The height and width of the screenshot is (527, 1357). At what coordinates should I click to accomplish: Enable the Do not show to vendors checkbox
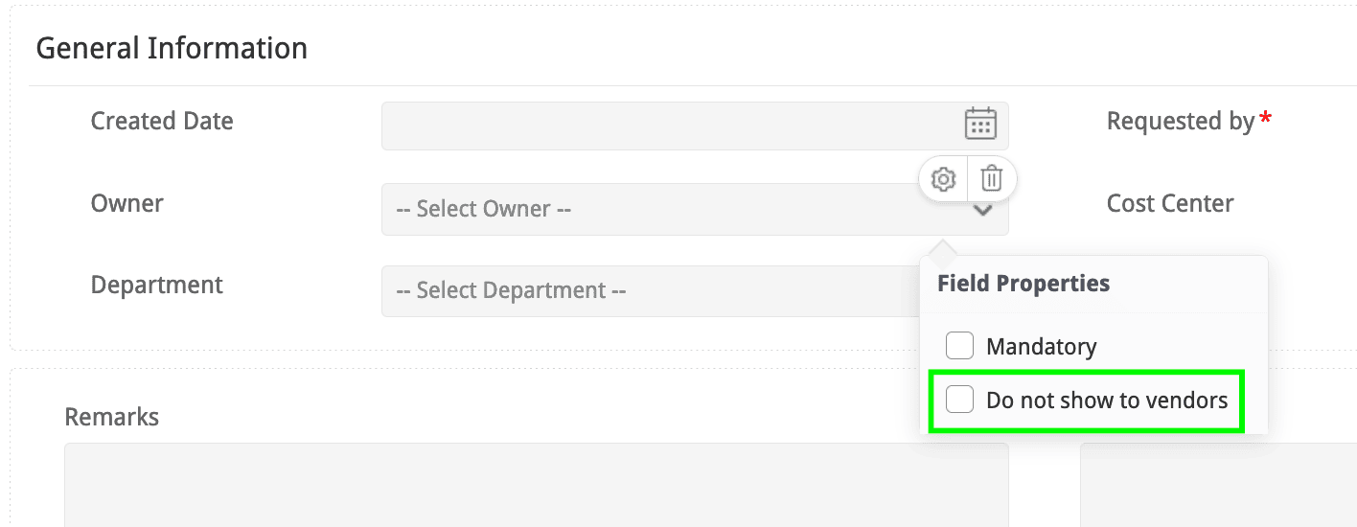point(959,400)
